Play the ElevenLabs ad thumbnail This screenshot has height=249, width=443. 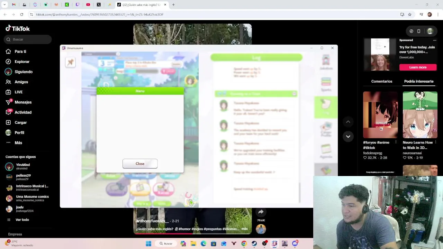380,55
